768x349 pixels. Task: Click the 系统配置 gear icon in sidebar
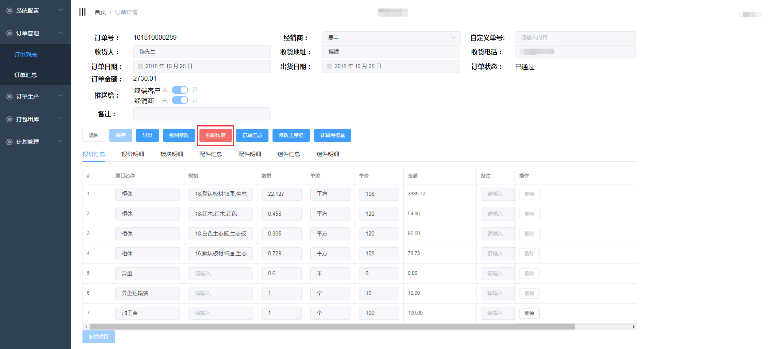click(x=9, y=11)
